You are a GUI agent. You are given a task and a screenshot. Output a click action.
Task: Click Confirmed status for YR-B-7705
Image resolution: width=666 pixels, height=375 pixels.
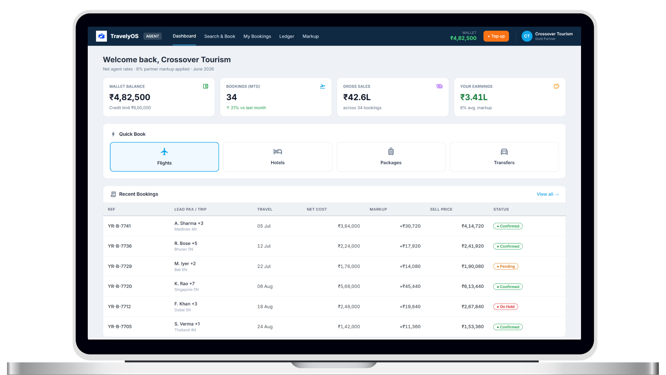pos(508,327)
